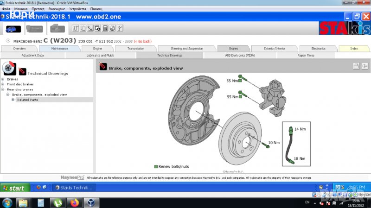Expand the Brakes tree node

coord(3,79)
